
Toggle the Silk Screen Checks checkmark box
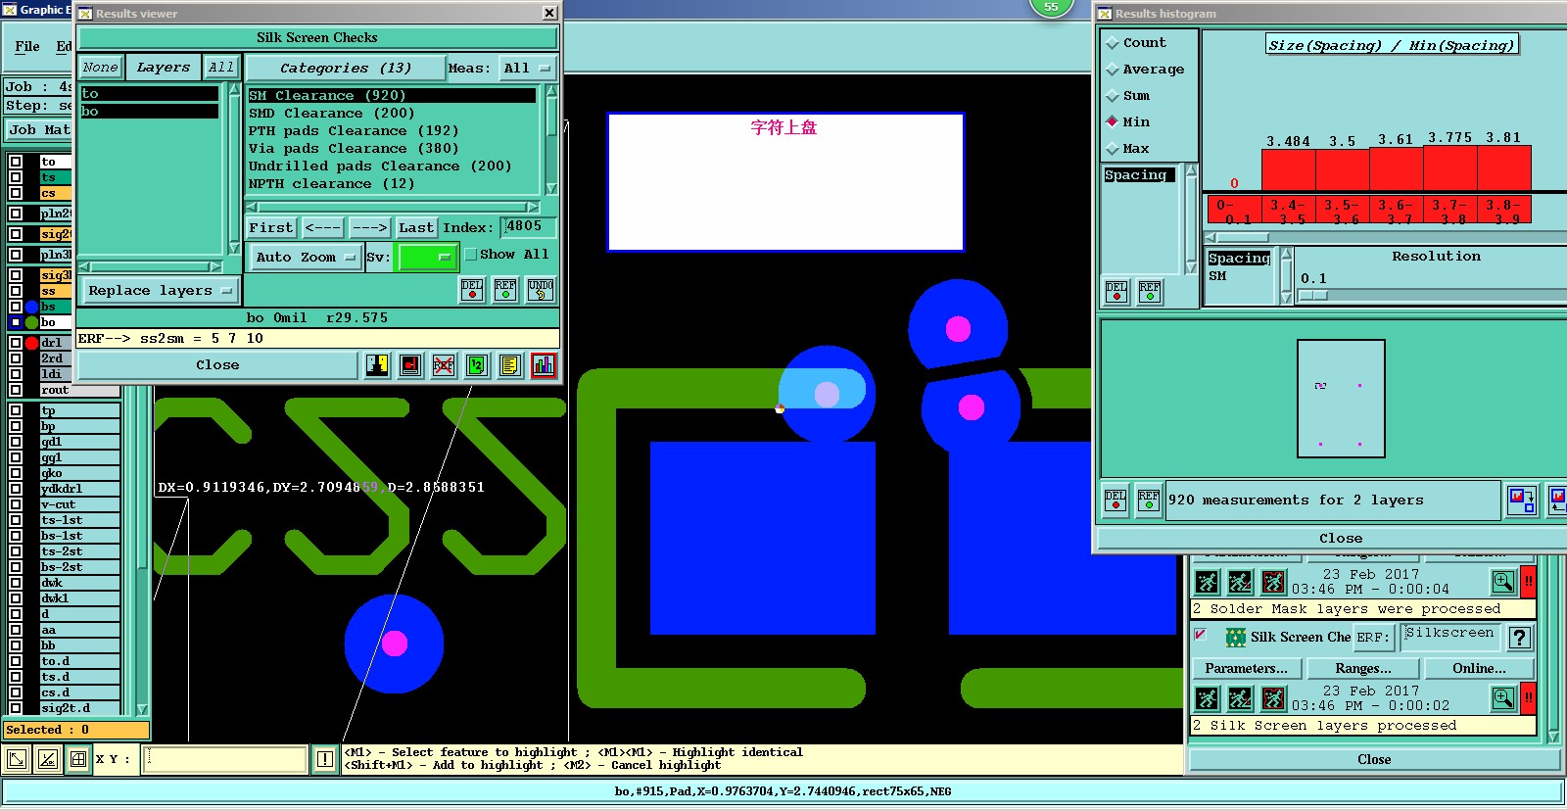pyautogui.click(x=1200, y=635)
